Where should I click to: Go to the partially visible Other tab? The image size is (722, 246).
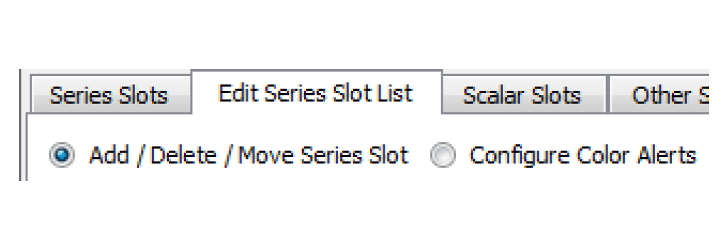(x=659, y=95)
